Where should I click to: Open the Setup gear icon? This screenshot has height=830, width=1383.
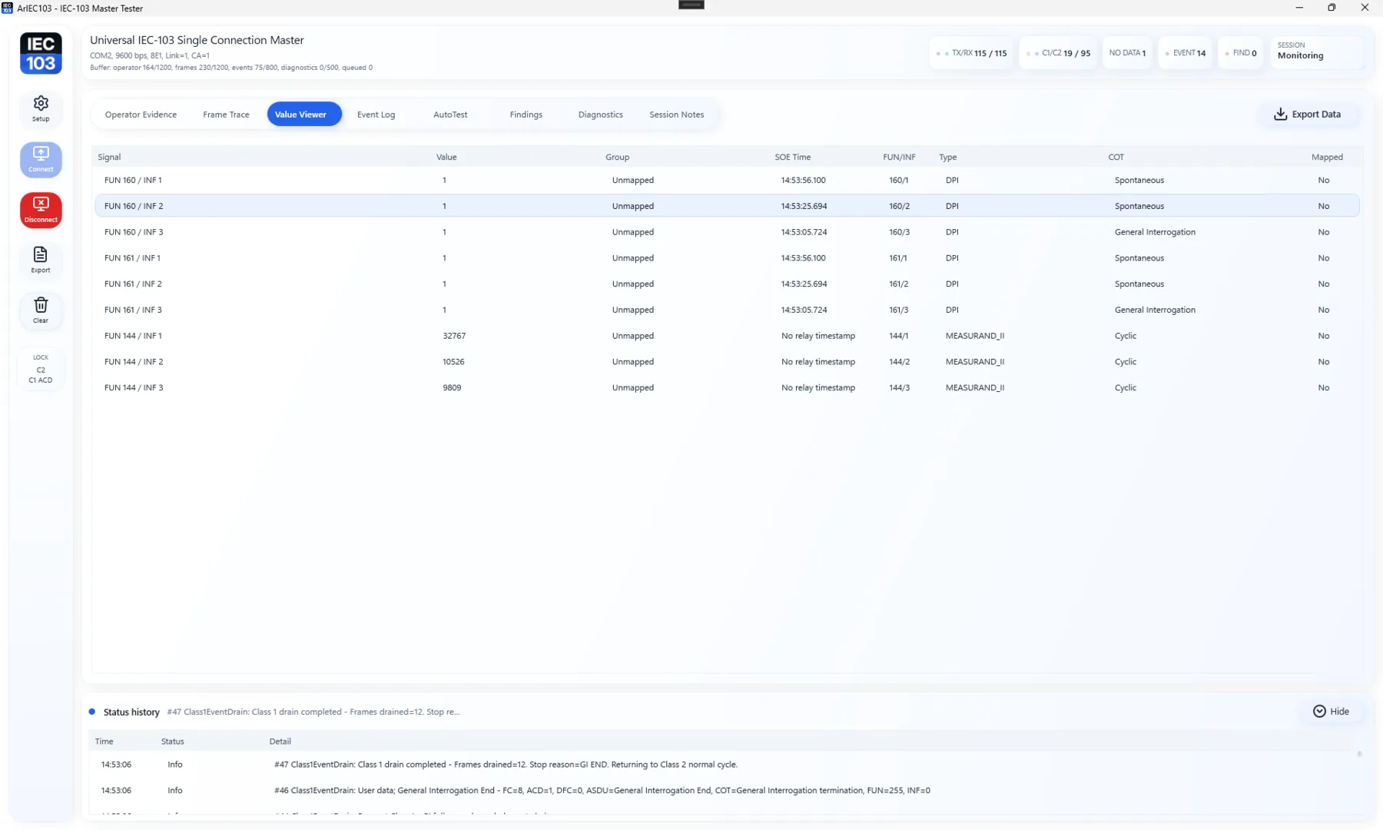(x=41, y=108)
